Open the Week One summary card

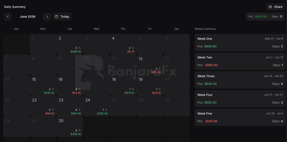tap(240, 42)
